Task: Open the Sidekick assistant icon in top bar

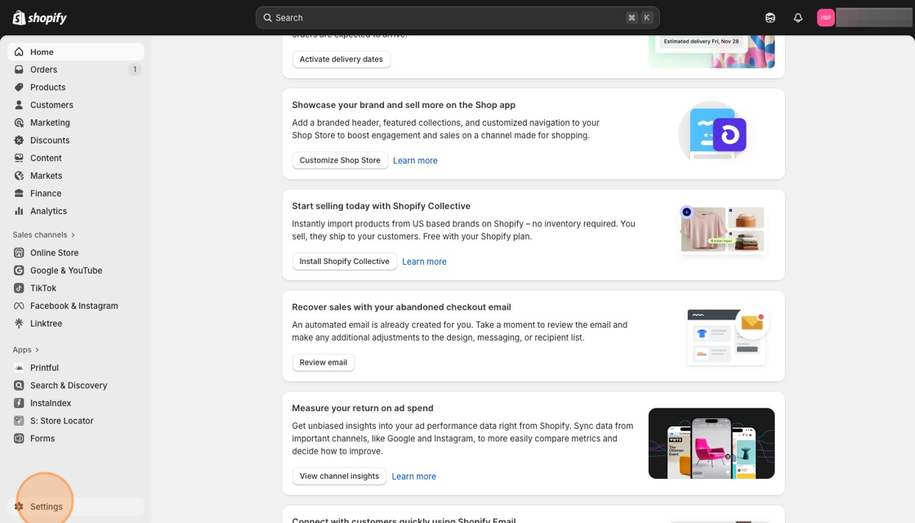Action: coord(770,17)
